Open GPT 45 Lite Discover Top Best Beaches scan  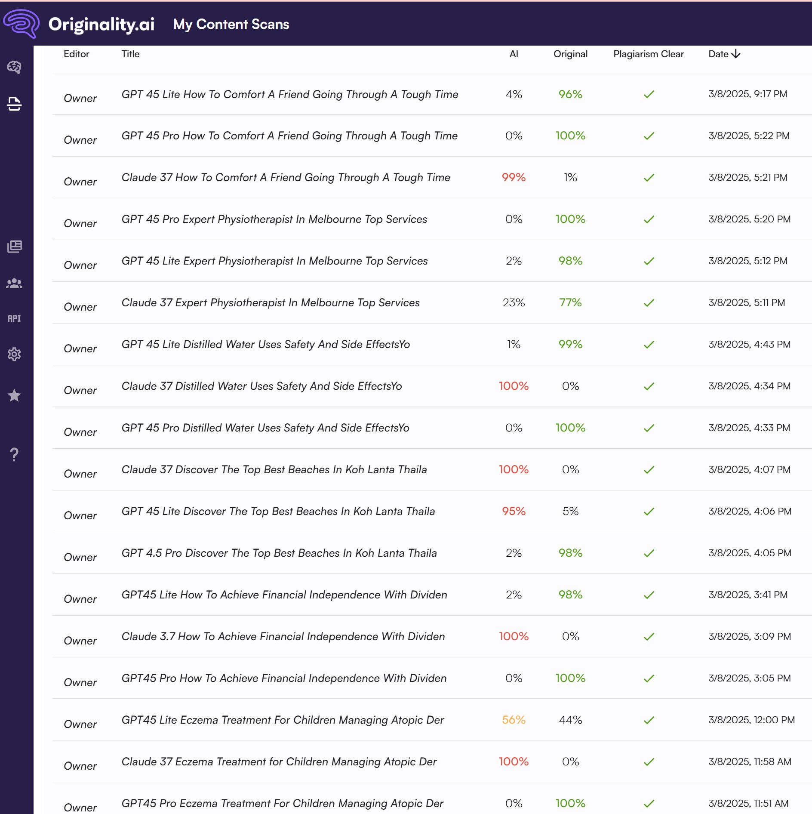tap(278, 511)
